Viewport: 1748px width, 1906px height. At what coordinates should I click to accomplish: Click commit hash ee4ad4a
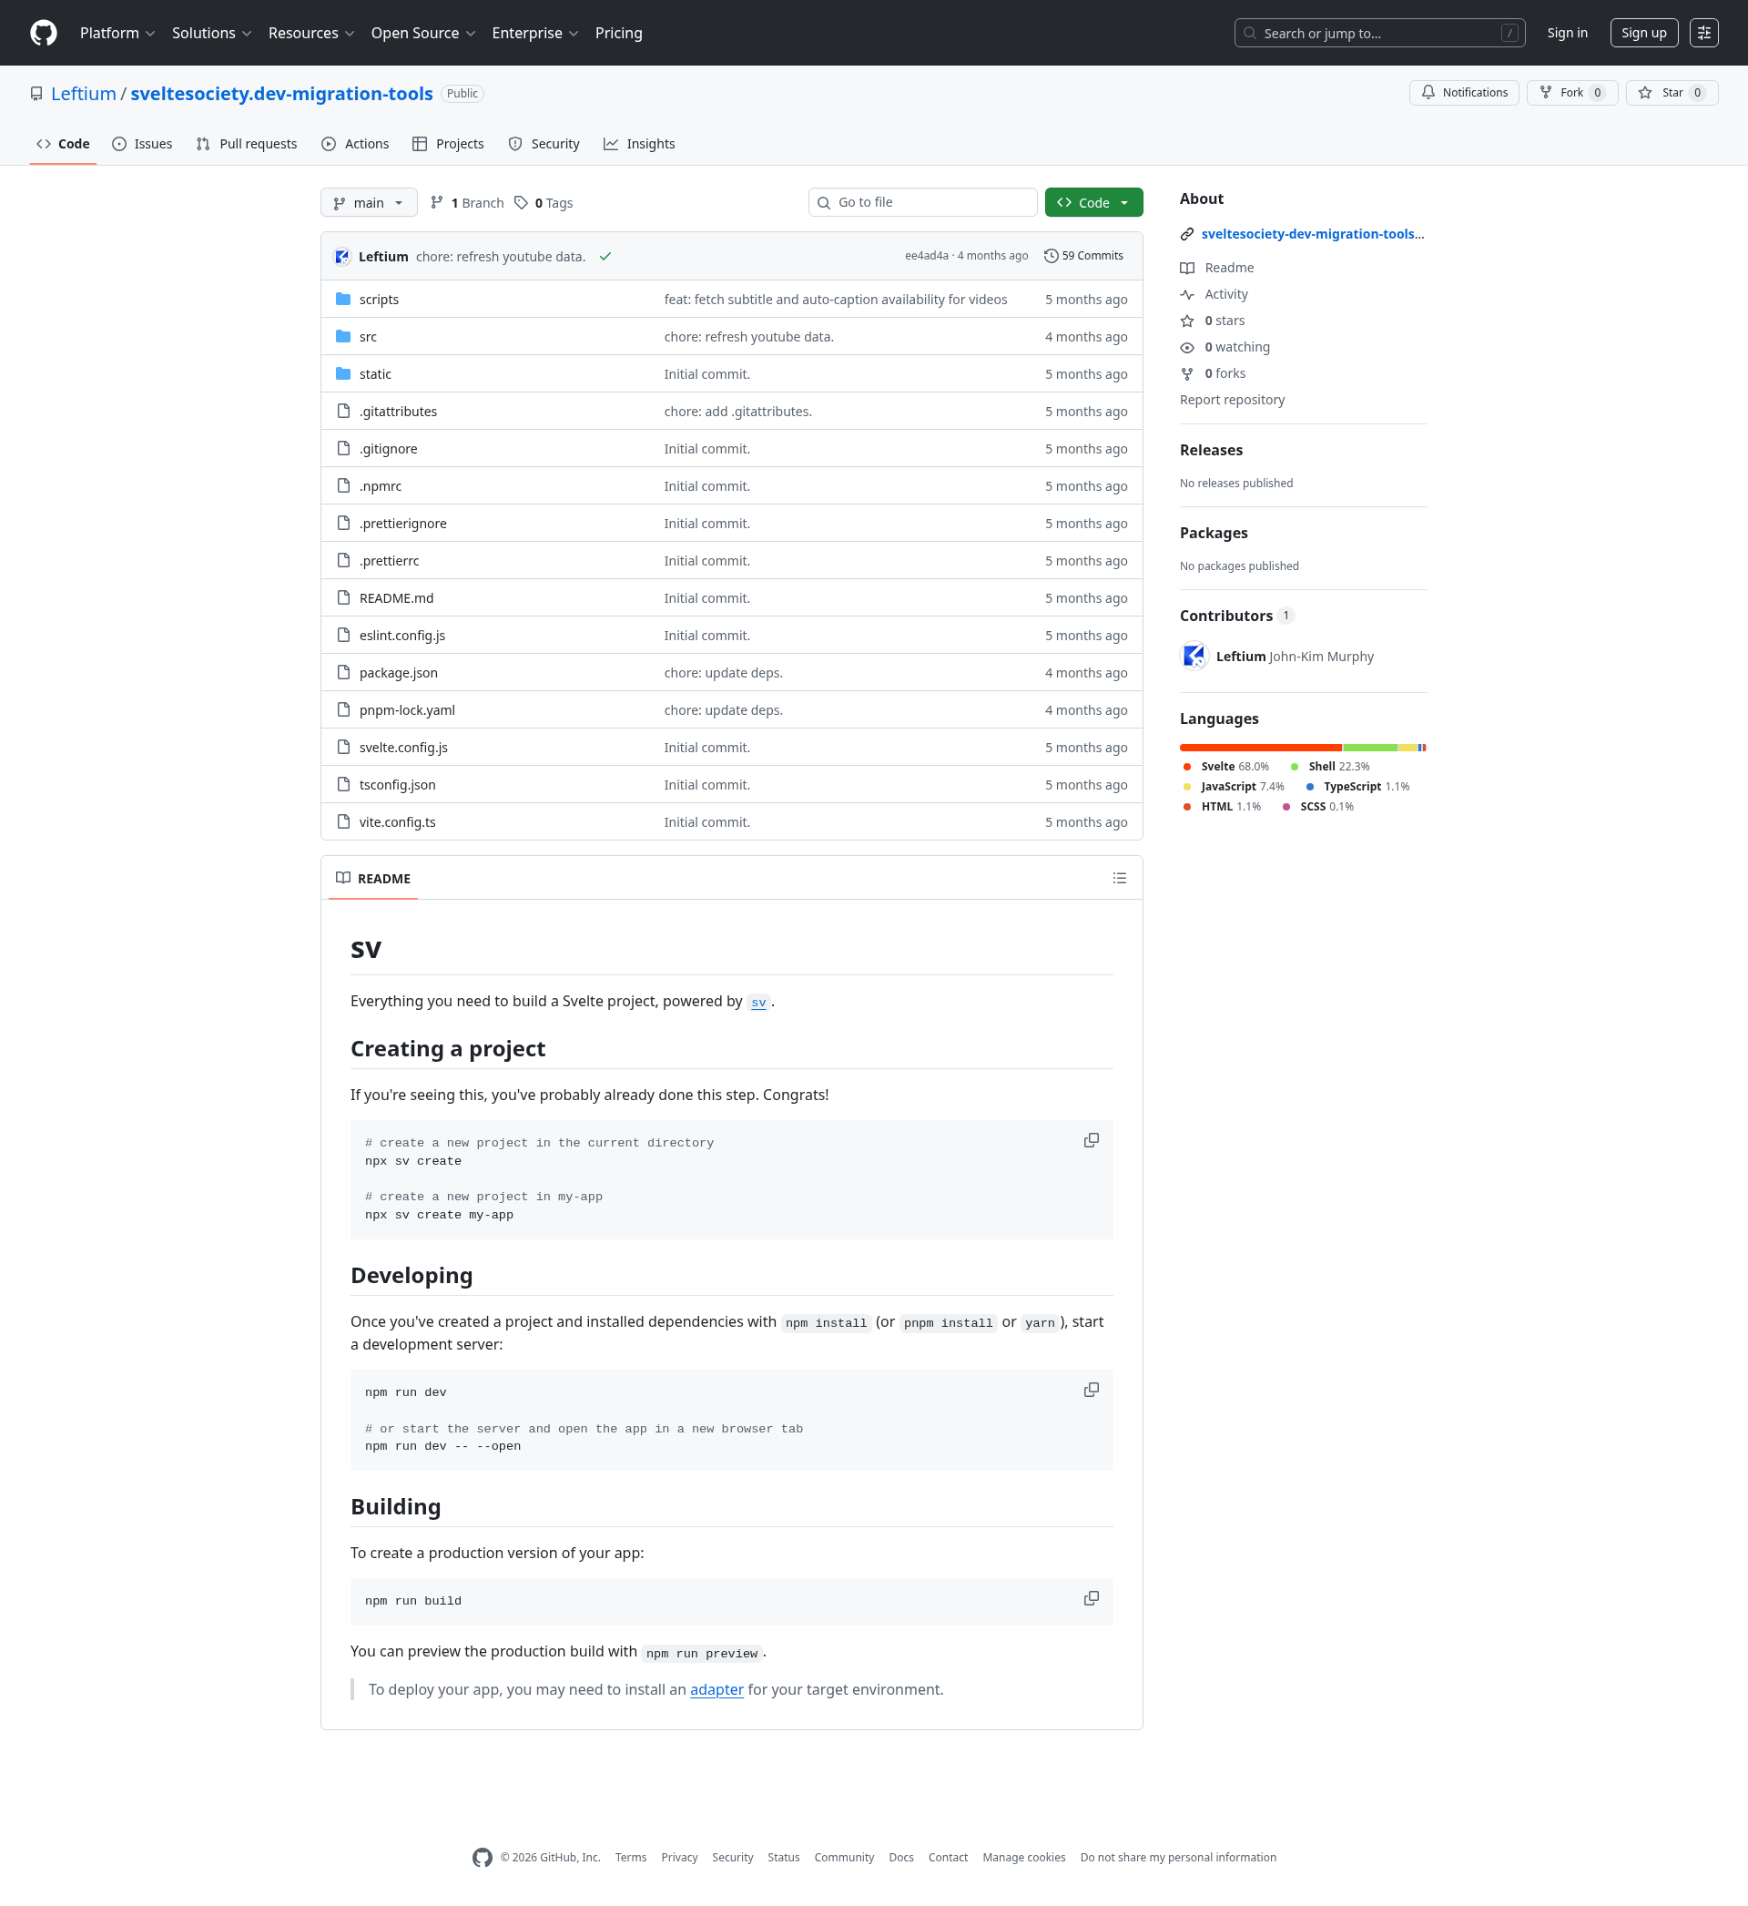coord(926,256)
